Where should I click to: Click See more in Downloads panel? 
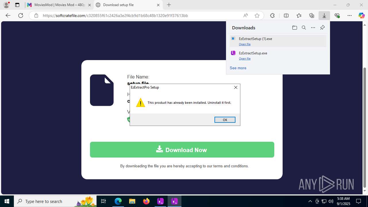click(x=238, y=68)
